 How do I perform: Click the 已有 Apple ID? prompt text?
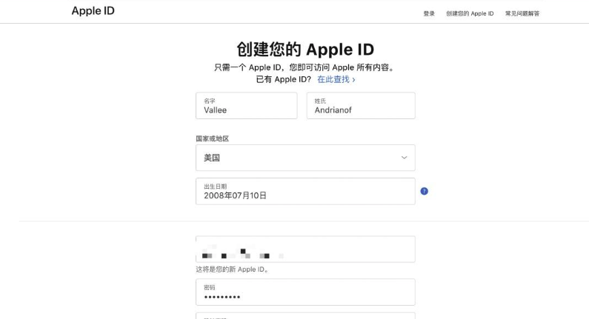tap(284, 79)
